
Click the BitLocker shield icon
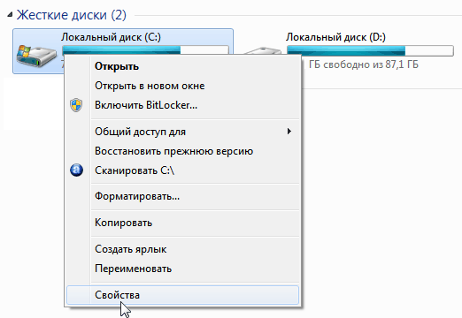click(x=76, y=105)
